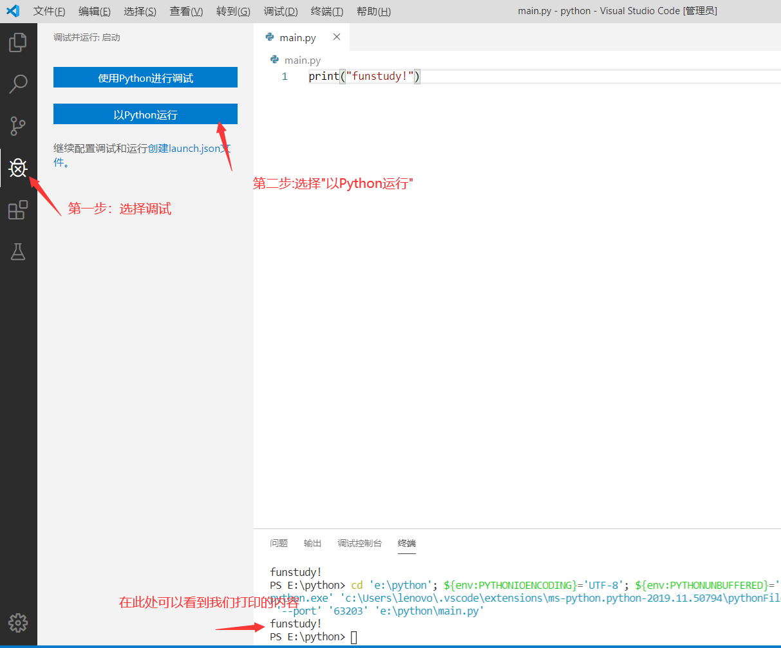Viewport: 781px width, 648px height.
Task: Open the 调试(D) menu
Action: (x=281, y=12)
